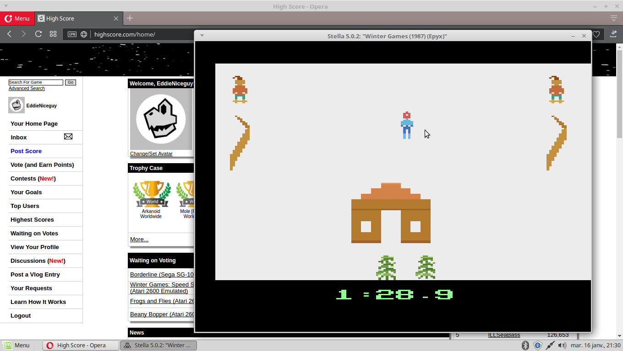
Task: Click Logout in sidebar
Action: 21,315
